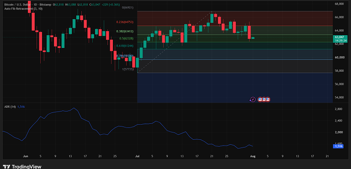Click the 0.618(61244) Fibonacci level label
The width and height of the screenshot is (351, 169).
[x=125, y=46]
